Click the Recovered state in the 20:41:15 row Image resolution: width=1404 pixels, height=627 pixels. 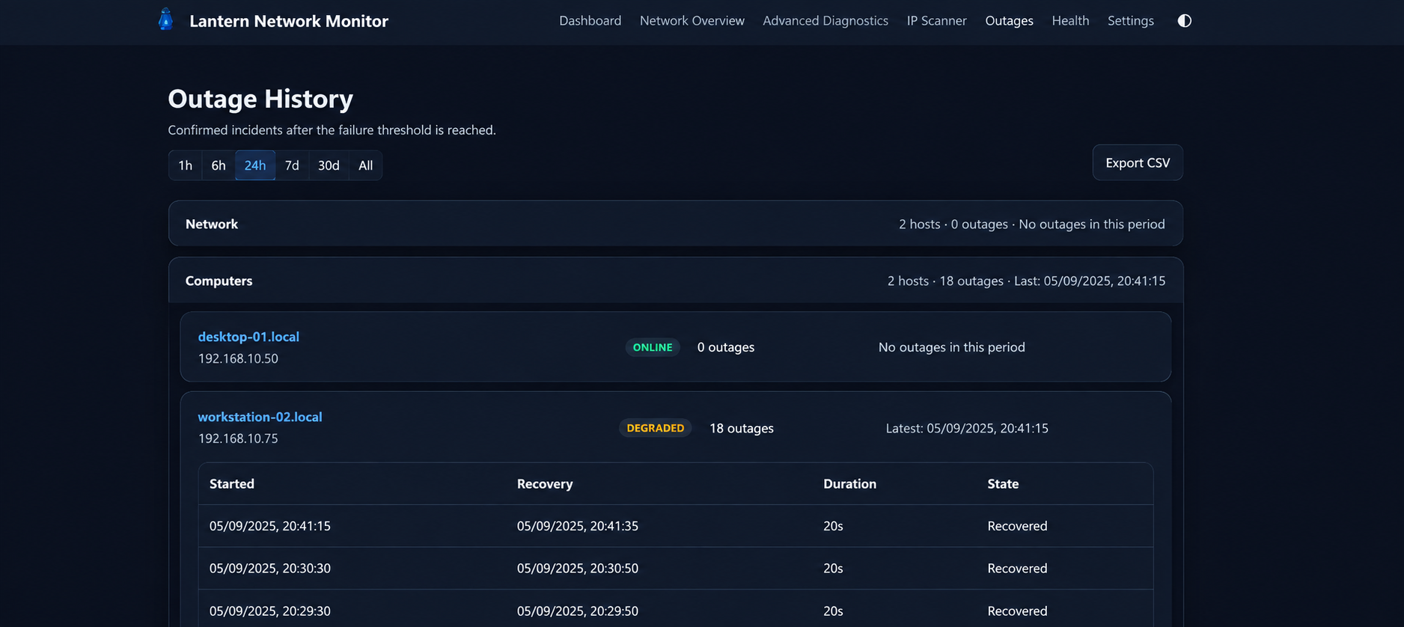pos(1017,526)
